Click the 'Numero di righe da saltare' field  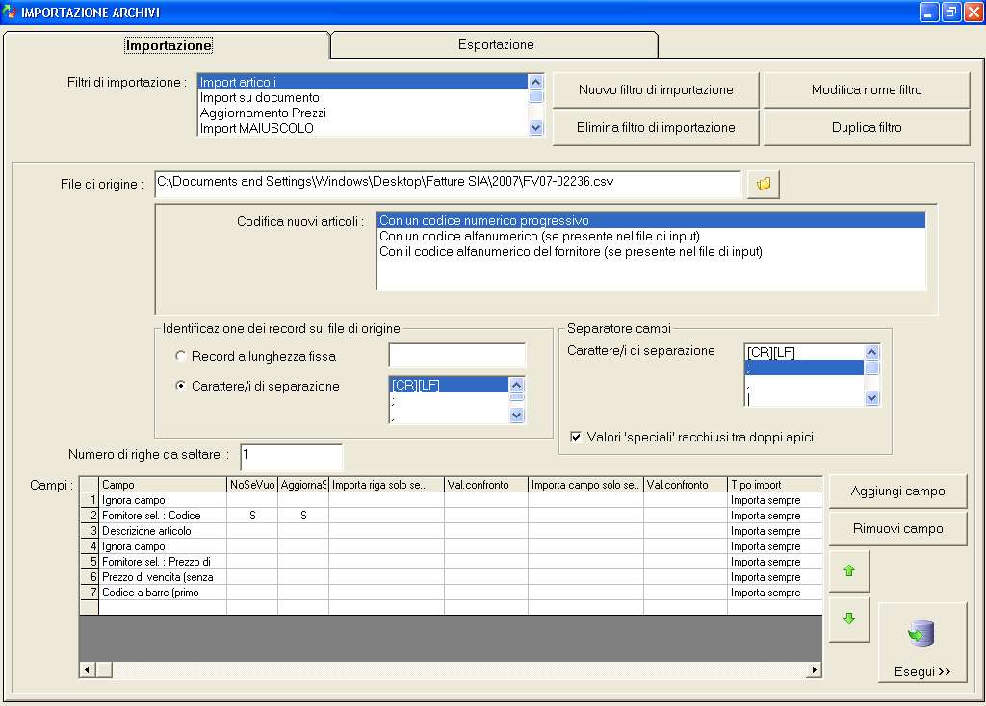[291, 455]
